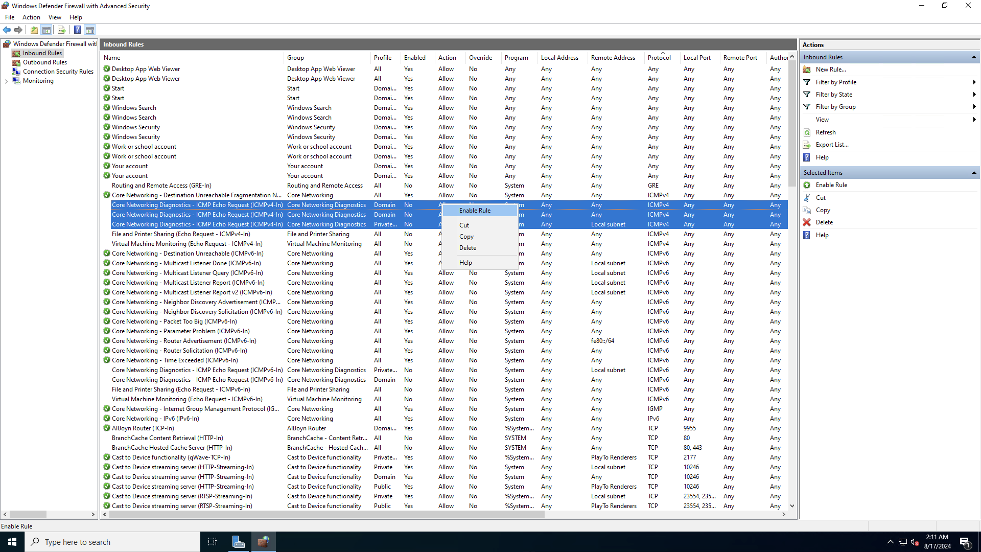Collapse the Selected Items actions section
This screenshot has height=552, width=981.
974,173
